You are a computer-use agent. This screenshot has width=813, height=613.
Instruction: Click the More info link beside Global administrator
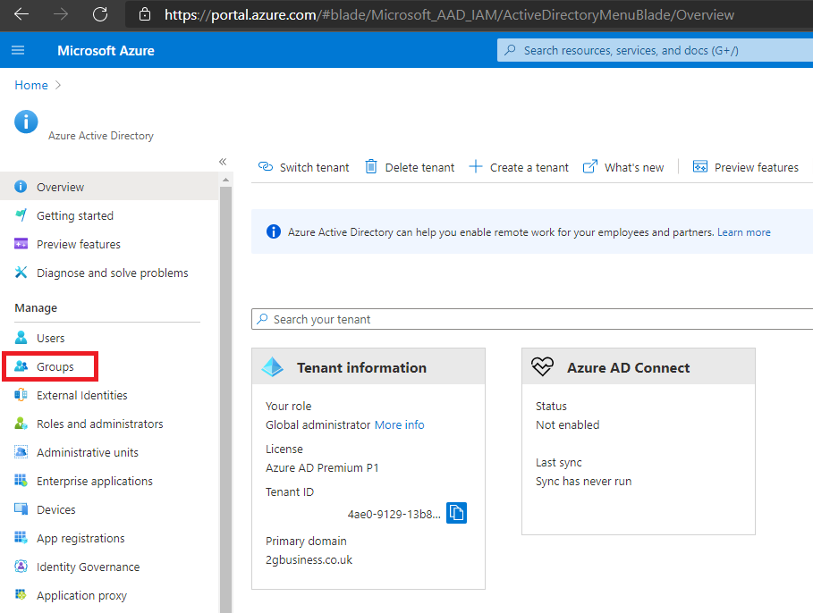pos(399,425)
